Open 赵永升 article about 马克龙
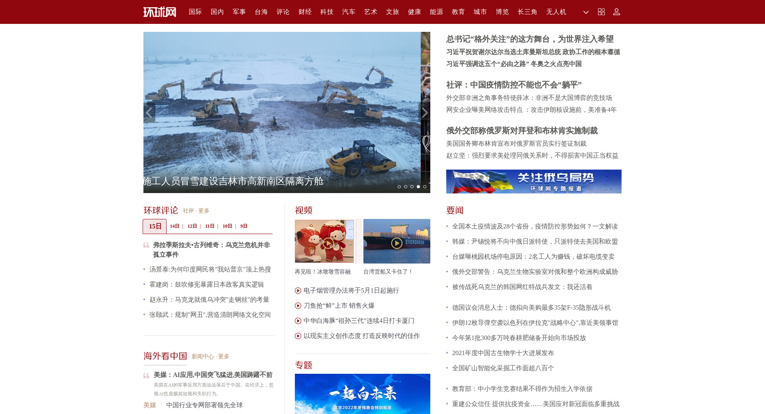The image size is (765, 414). coord(209,300)
